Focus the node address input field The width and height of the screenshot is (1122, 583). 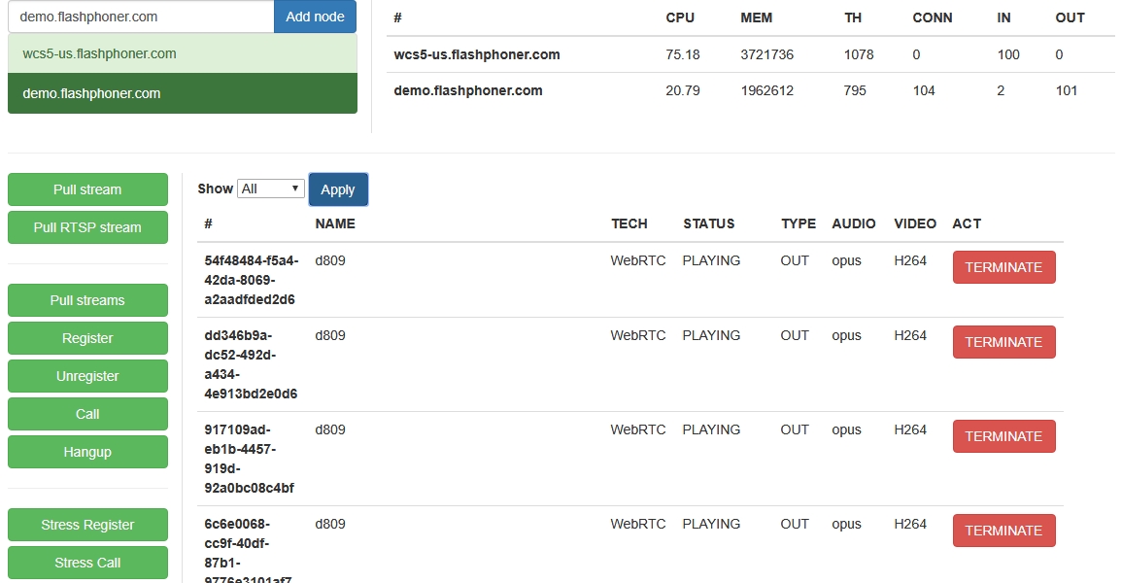[x=141, y=17]
